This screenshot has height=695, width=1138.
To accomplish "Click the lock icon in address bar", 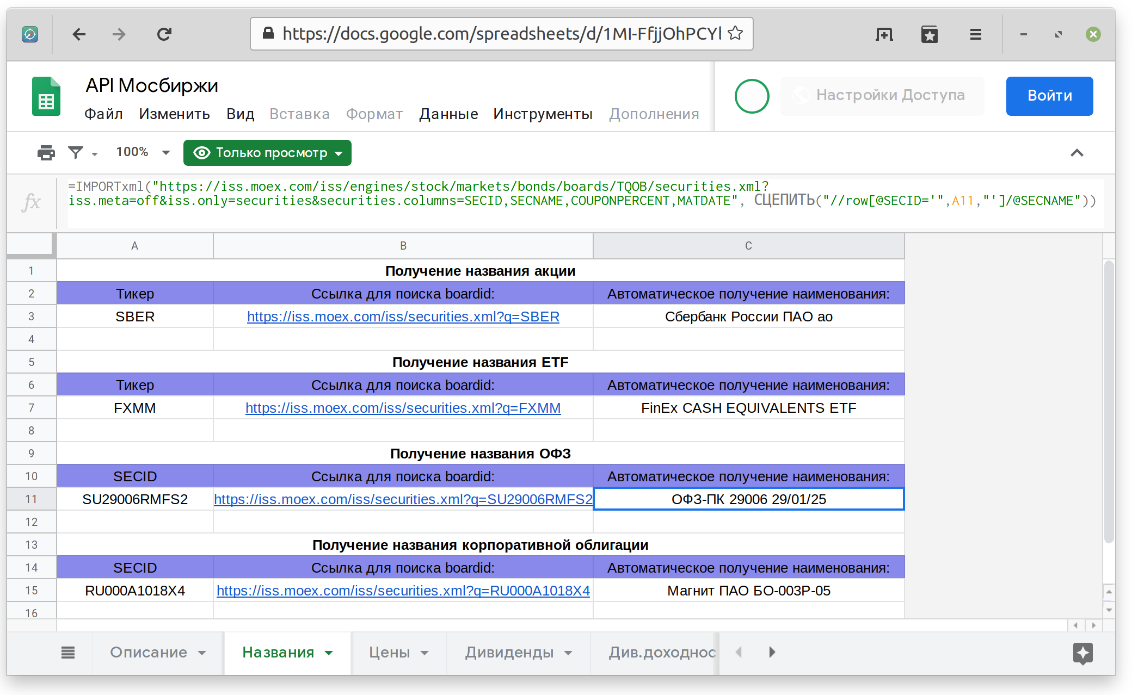I will 268,33.
